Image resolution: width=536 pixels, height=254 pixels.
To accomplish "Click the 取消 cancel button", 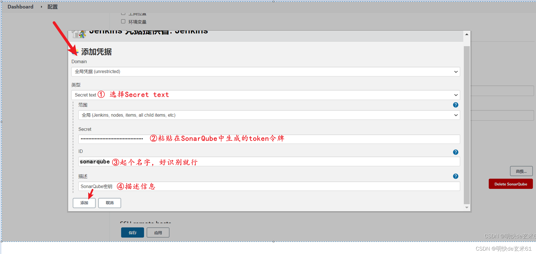I will (x=110, y=203).
